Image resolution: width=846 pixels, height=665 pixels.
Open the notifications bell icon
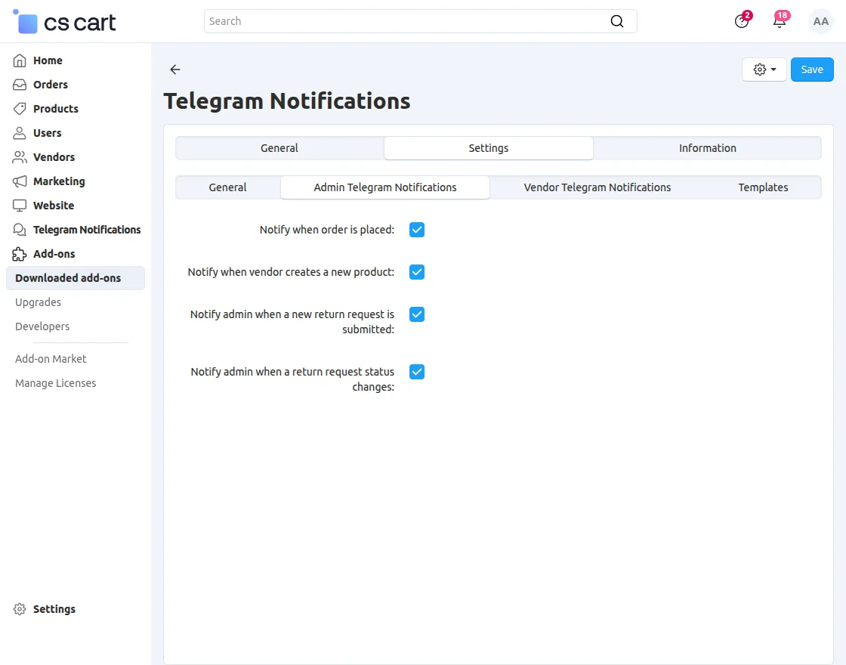click(x=779, y=21)
